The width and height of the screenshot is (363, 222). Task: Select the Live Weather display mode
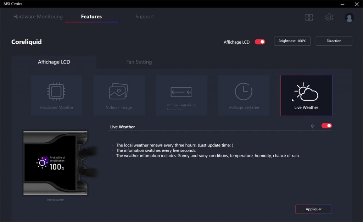(306, 95)
